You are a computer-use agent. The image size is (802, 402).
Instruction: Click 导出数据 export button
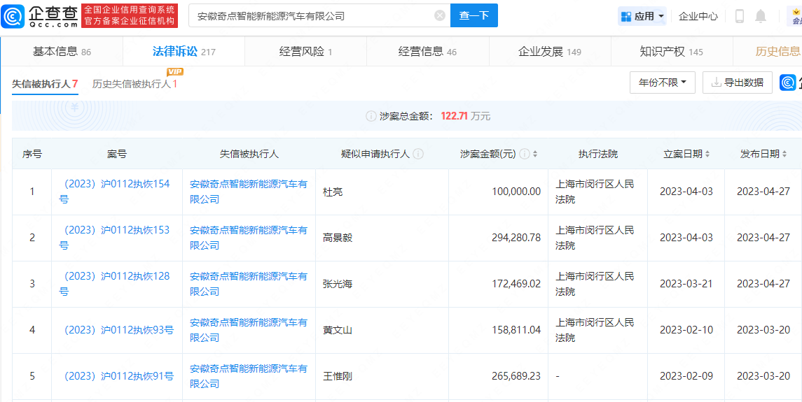click(738, 82)
